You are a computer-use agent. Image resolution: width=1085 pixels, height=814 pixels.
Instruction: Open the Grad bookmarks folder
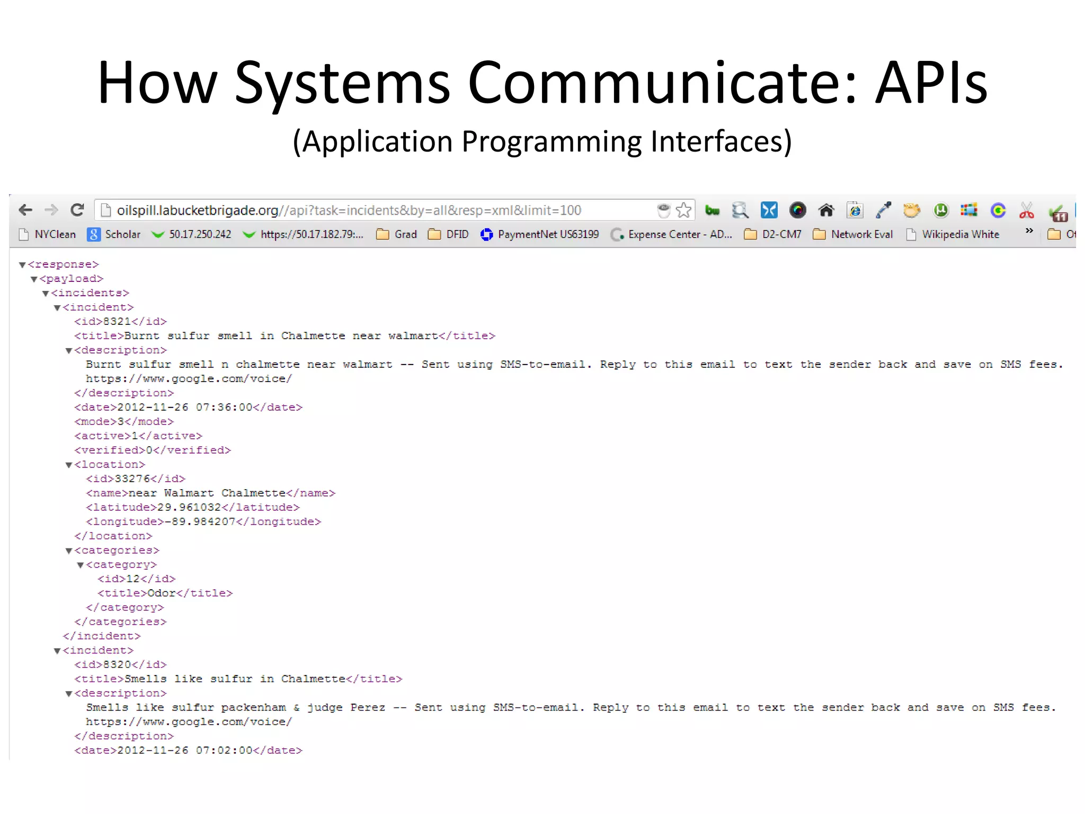tap(397, 234)
